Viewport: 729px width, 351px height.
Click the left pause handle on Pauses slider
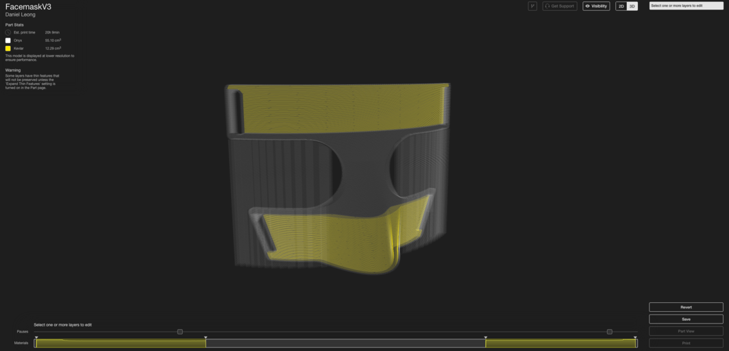(180, 332)
